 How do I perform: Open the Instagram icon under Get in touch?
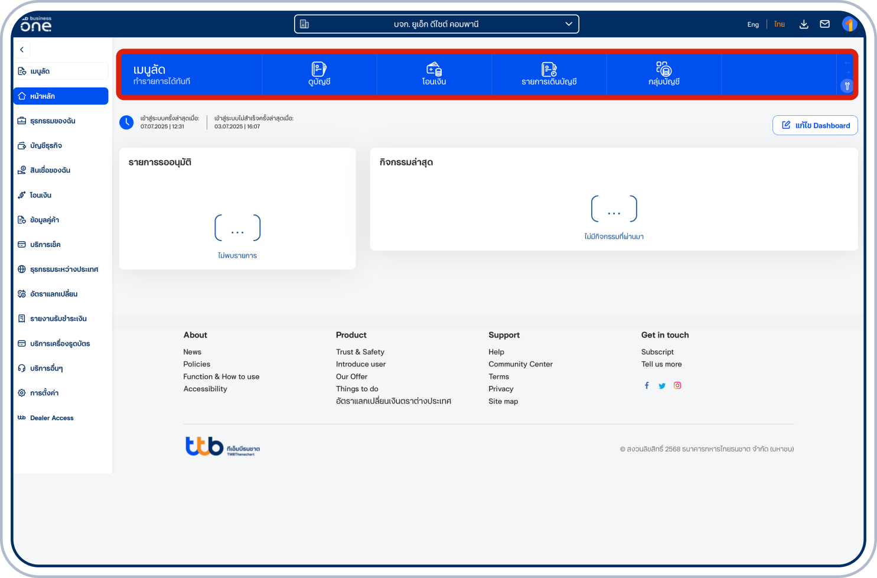click(677, 385)
